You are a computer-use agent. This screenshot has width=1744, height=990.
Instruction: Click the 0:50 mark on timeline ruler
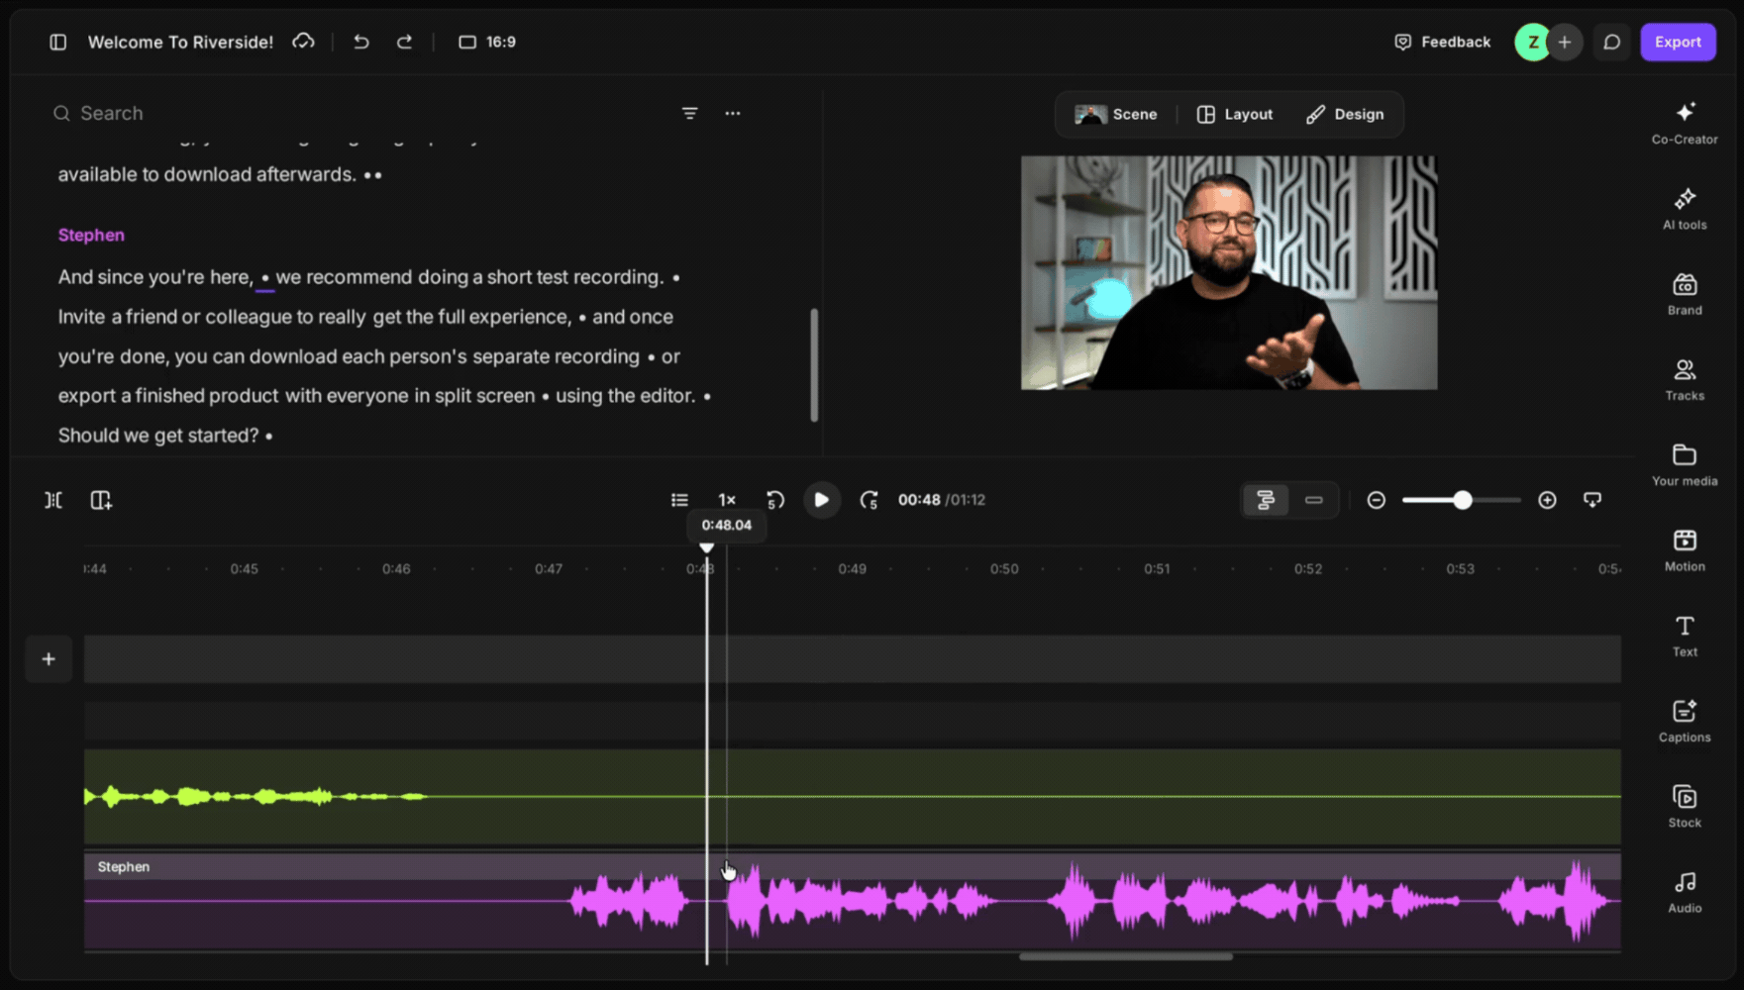pyautogui.click(x=1004, y=569)
